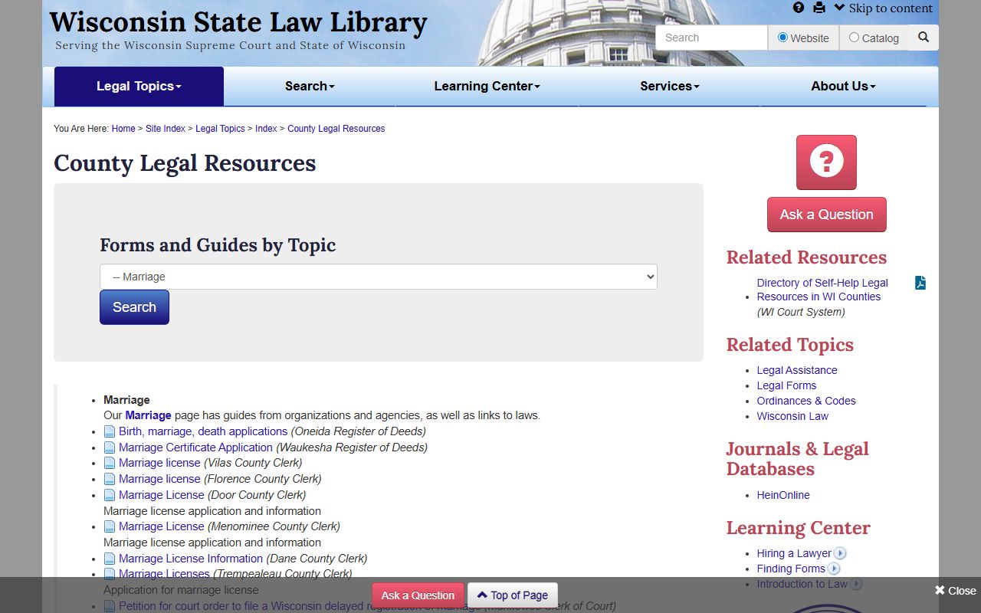981x613 pixels.
Task: Click document icon beside Florence County Marriage license
Action: [110, 479]
